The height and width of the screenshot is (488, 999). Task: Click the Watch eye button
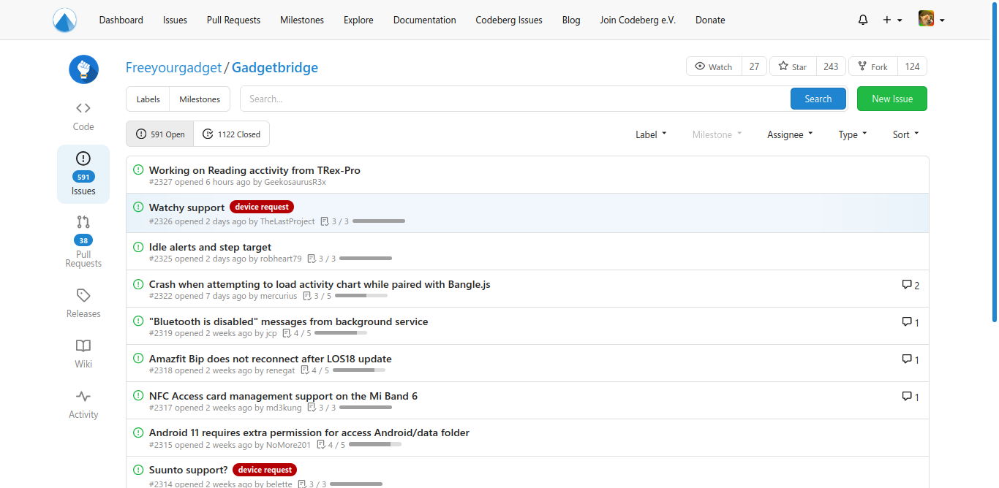coord(714,66)
